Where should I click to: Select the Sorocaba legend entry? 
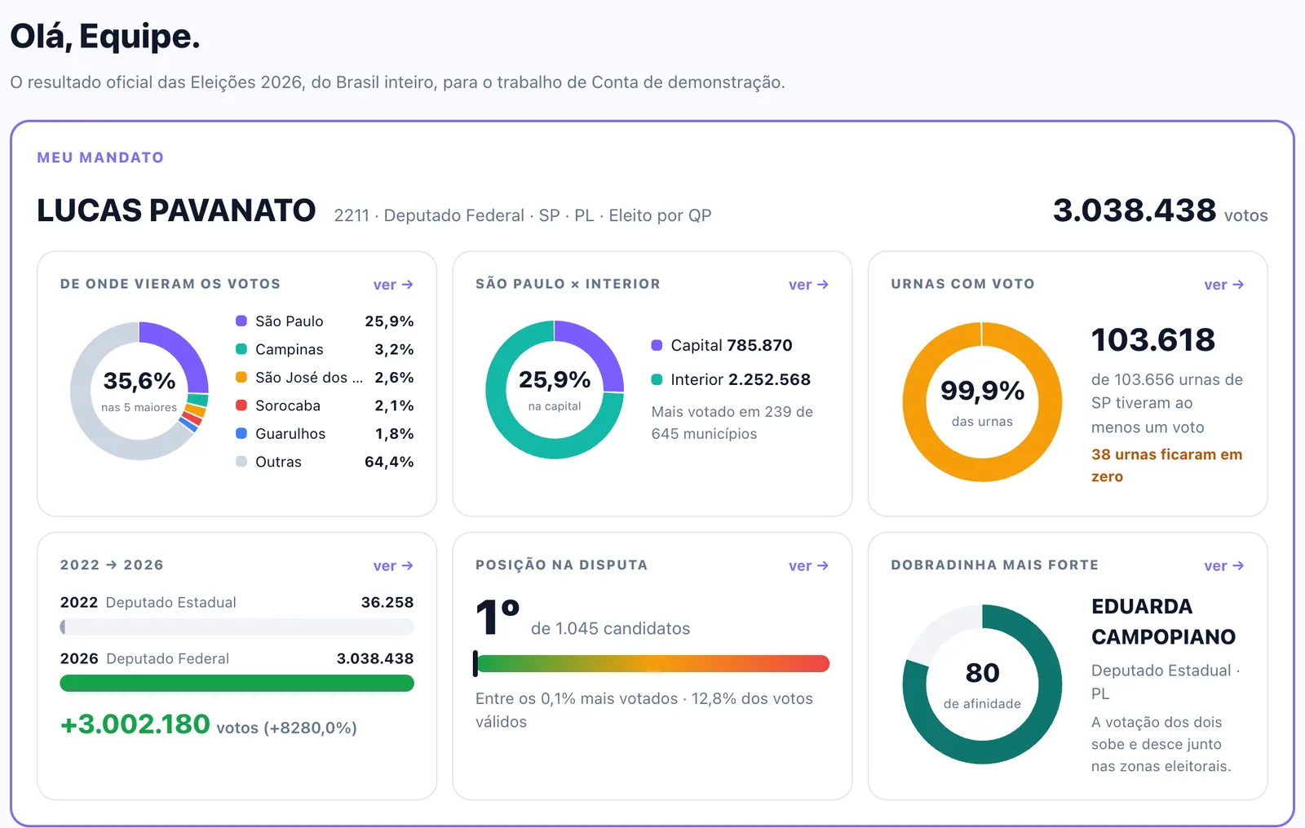[325, 405]
